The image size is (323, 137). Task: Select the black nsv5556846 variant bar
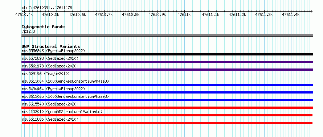coord(167,54)
